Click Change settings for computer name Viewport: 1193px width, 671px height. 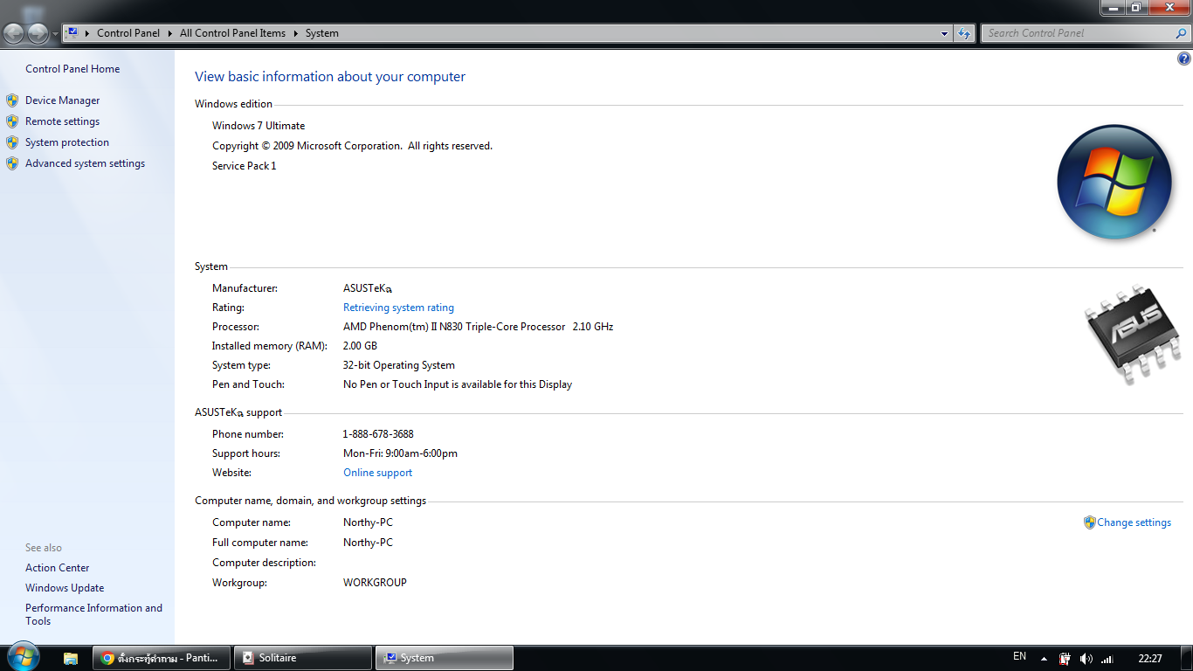tap(1134, 522)
